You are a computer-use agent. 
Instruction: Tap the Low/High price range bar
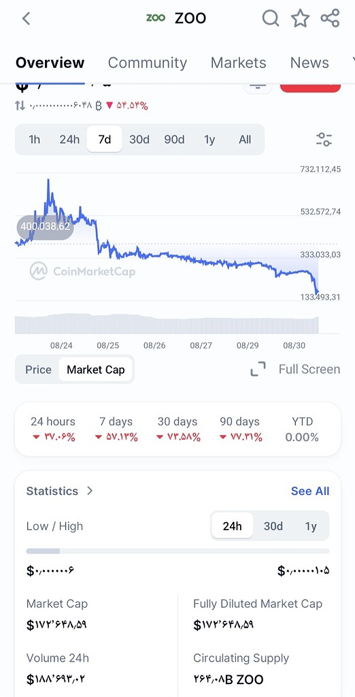tap(177, 551)
